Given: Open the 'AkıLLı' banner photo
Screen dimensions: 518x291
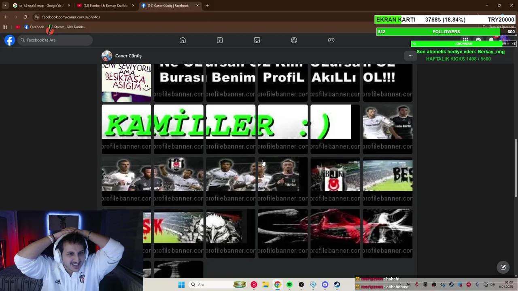Looking at the screenshot, I should (x=335, y=82).
